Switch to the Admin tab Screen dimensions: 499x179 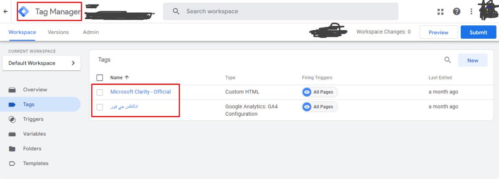click(x=91, y=32)
